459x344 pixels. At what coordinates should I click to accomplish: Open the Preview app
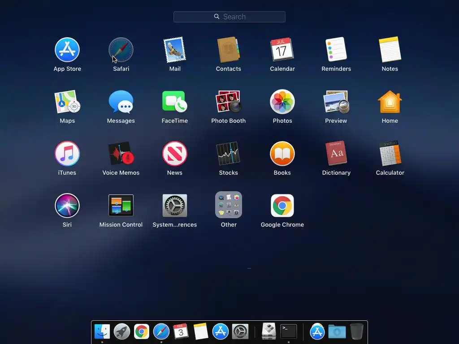pos(336,102)
